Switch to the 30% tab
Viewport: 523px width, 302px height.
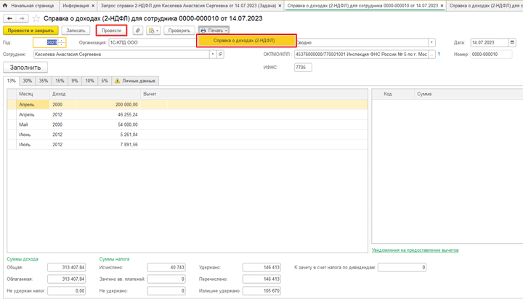coord(28,81)
